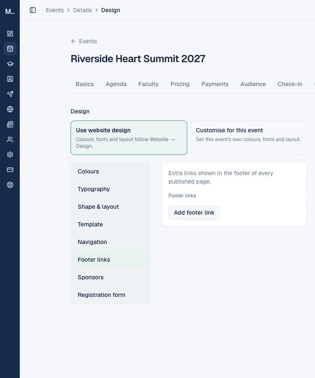Open the users people icon in sidebar

tap(10, 139)
